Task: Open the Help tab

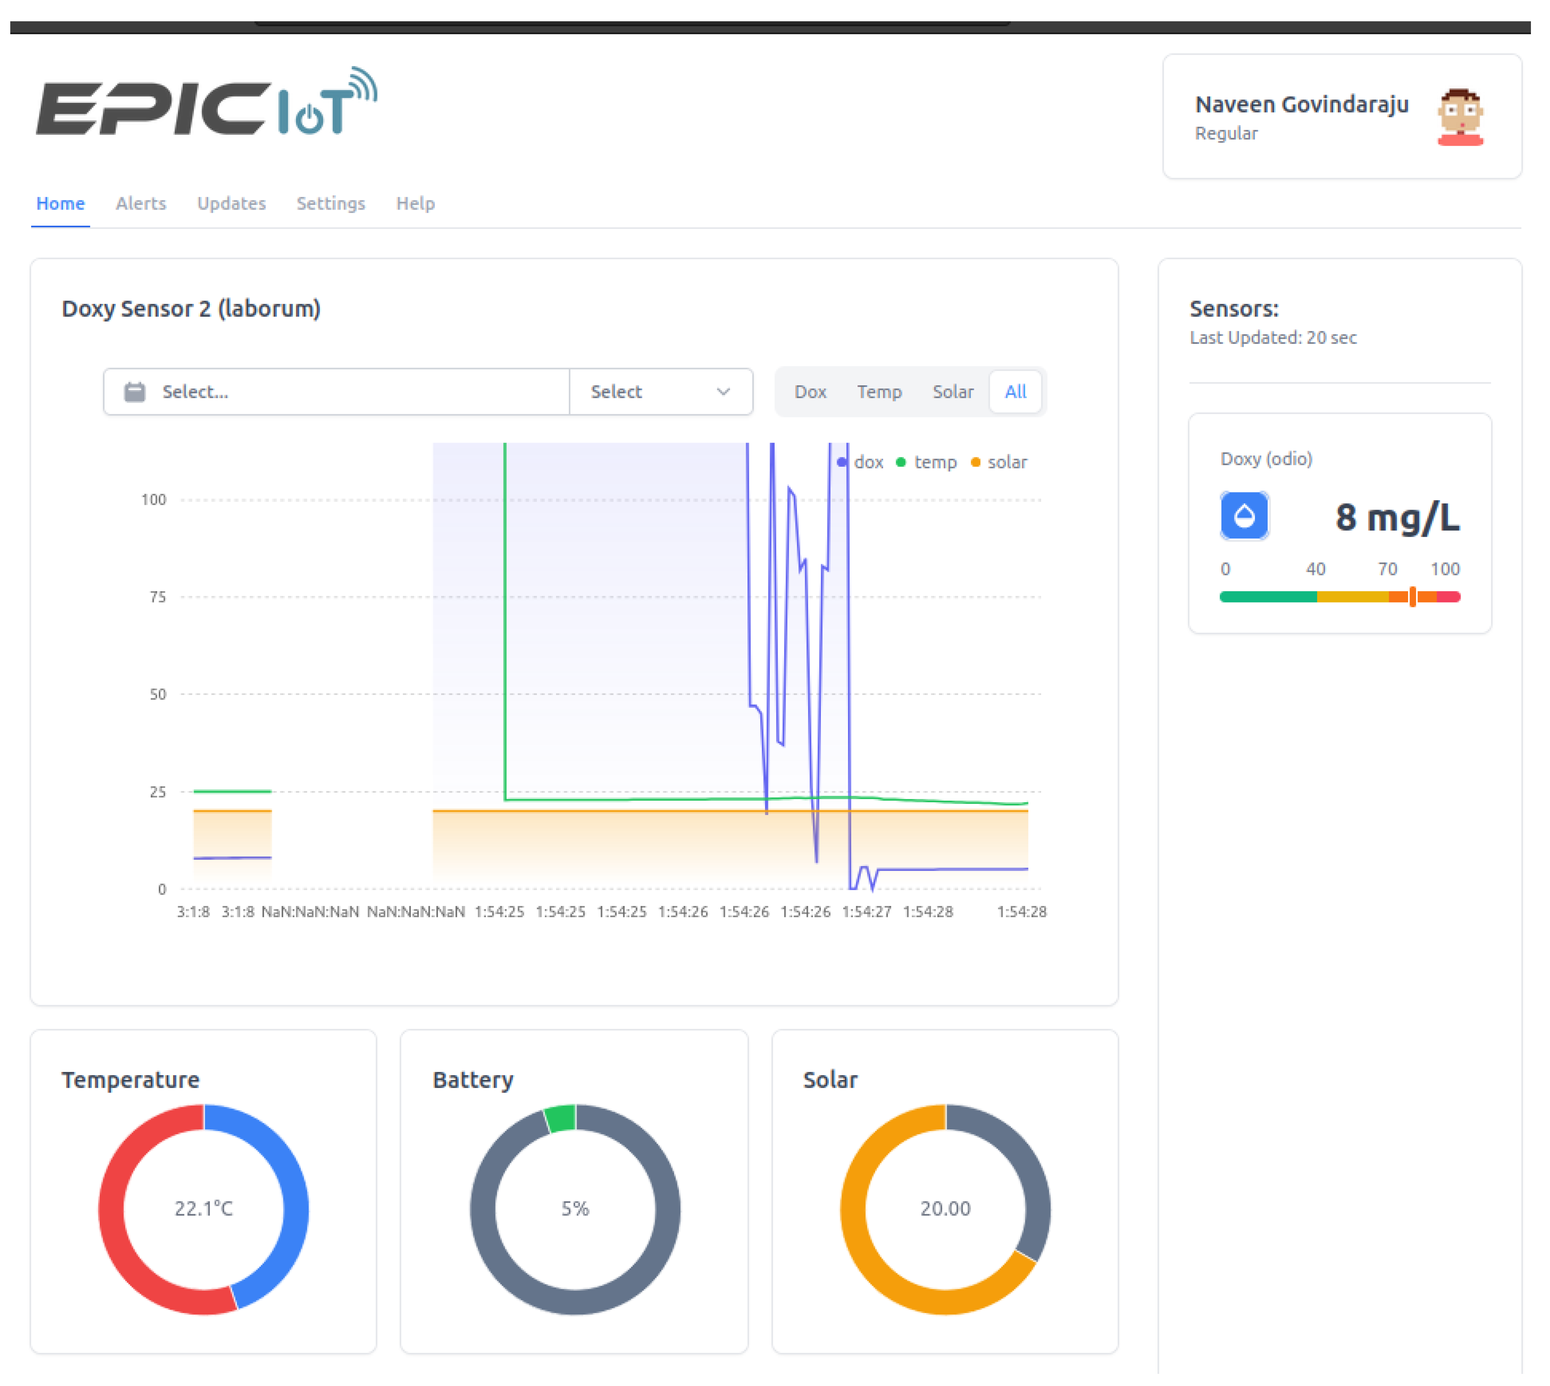Action: (415, 203)
